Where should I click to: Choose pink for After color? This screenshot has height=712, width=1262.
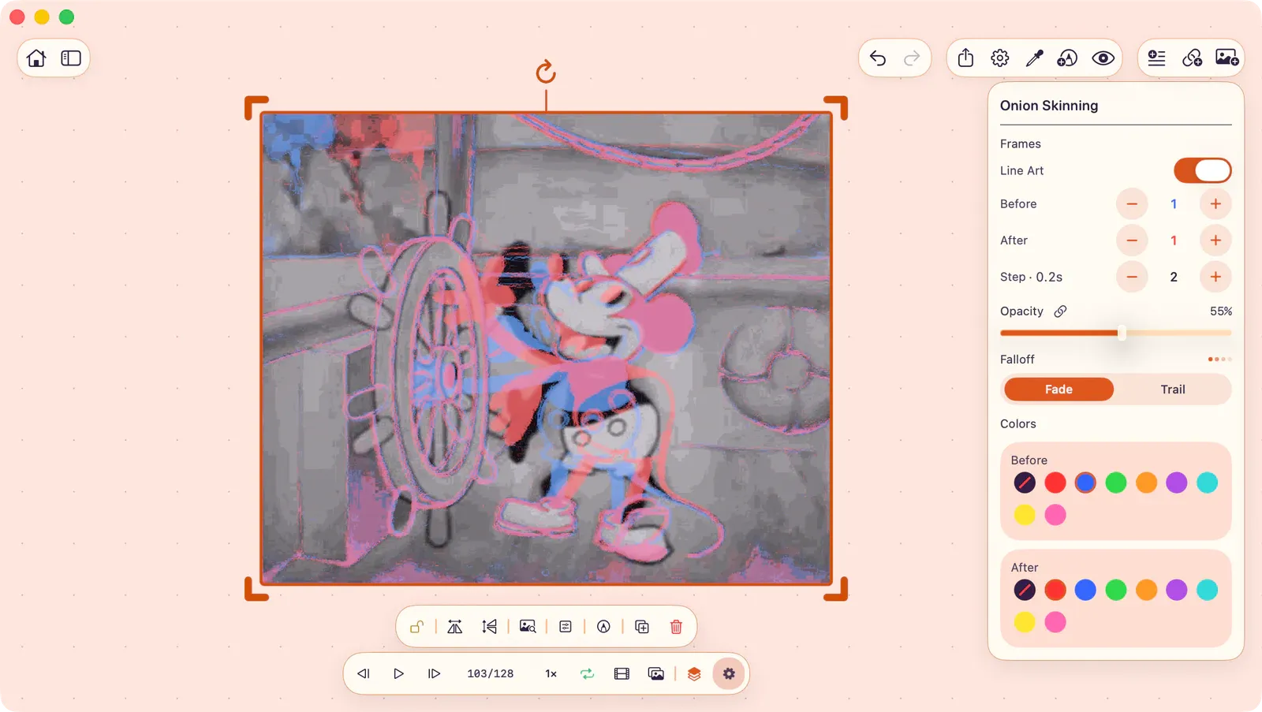click(x=1055, y=622)
